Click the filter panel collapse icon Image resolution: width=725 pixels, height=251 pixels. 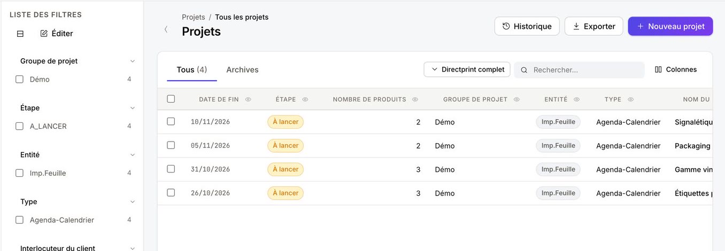pyautogui.click(x=20, y=34)
